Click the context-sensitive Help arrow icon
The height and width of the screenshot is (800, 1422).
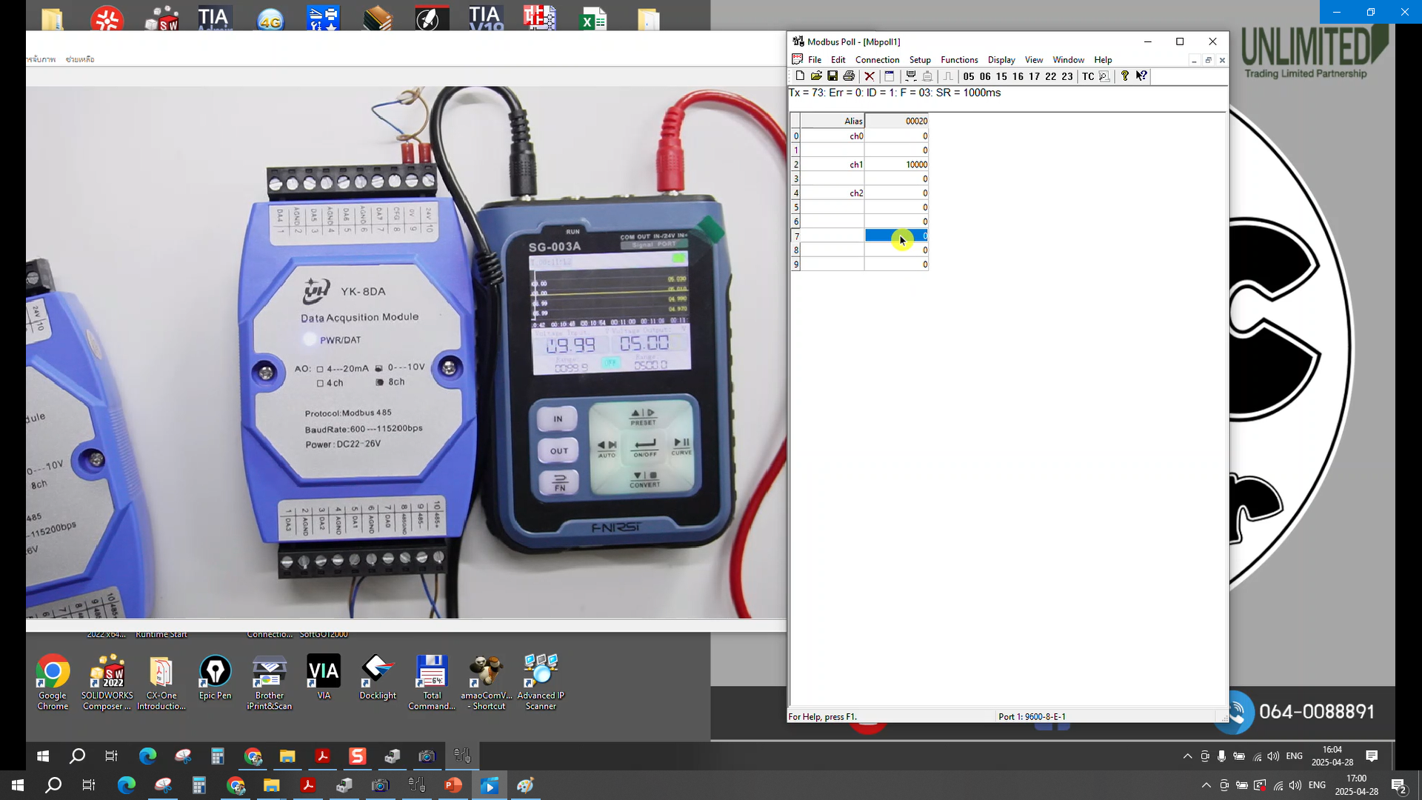(x=1142, y=76)
